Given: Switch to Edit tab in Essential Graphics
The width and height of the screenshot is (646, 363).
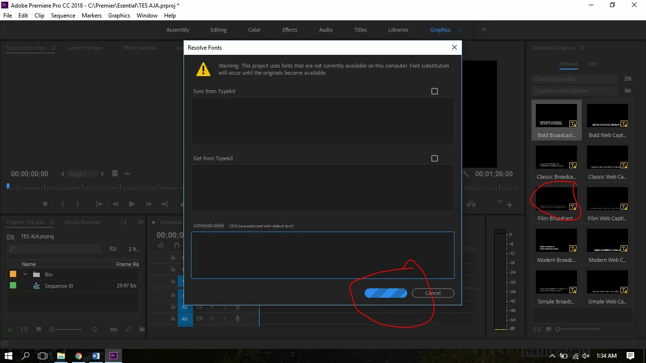Looking at the screenshot, I should point(593,64).
